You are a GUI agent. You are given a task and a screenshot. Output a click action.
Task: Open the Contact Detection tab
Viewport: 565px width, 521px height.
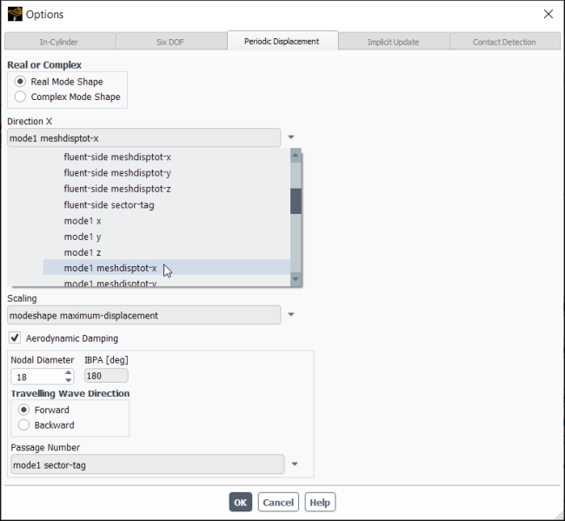(x=504, y=42)
